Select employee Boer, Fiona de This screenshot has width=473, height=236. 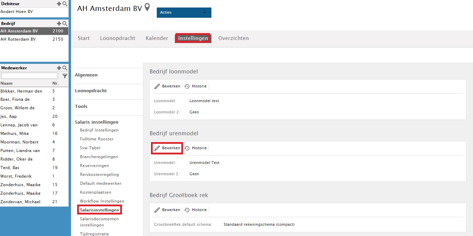pyautogui.click(x=34, y=99)
